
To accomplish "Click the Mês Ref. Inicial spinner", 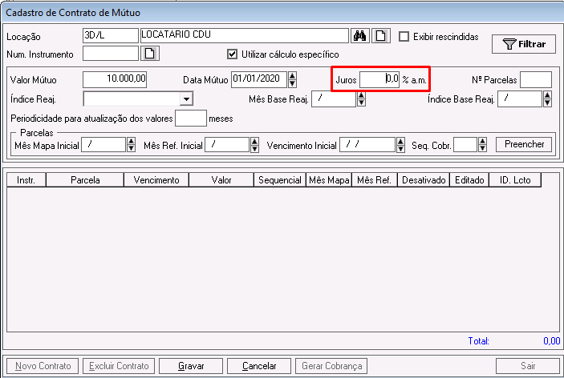I will (254, 145).
